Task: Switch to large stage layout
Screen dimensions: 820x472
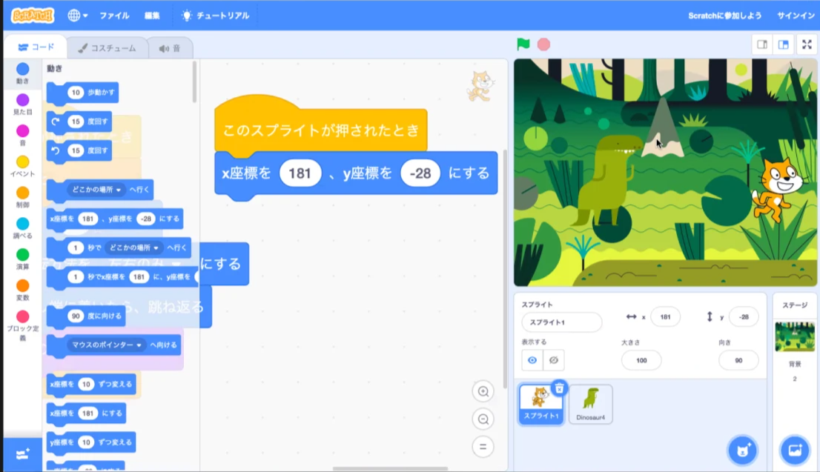Action: point(784,44)
